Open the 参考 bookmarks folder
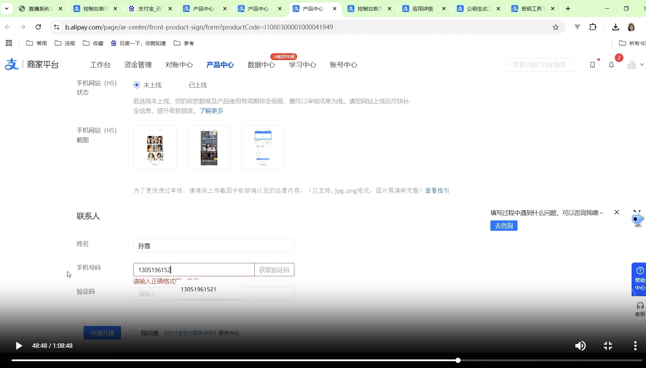Image resolution: width=646 pixels, height=368 pixels. 184,43
